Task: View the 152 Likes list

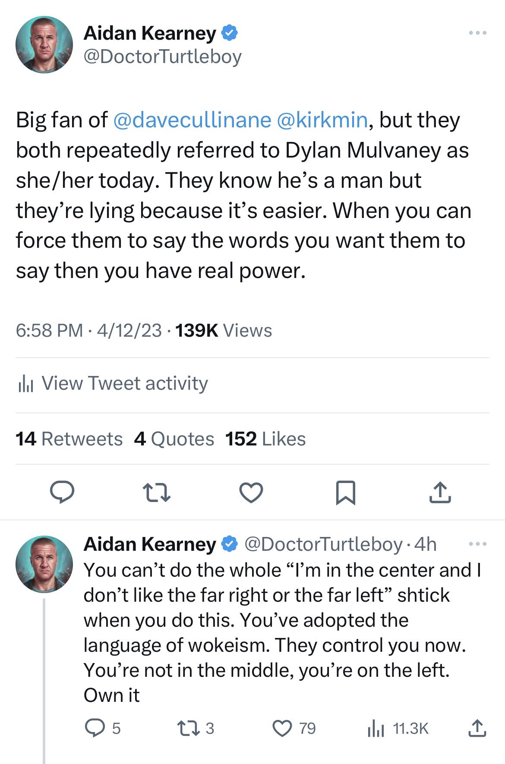Action: coord(265,439)
